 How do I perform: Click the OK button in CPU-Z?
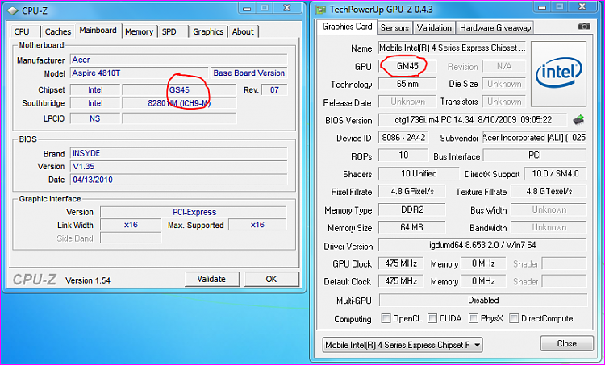tap(271, 279)
